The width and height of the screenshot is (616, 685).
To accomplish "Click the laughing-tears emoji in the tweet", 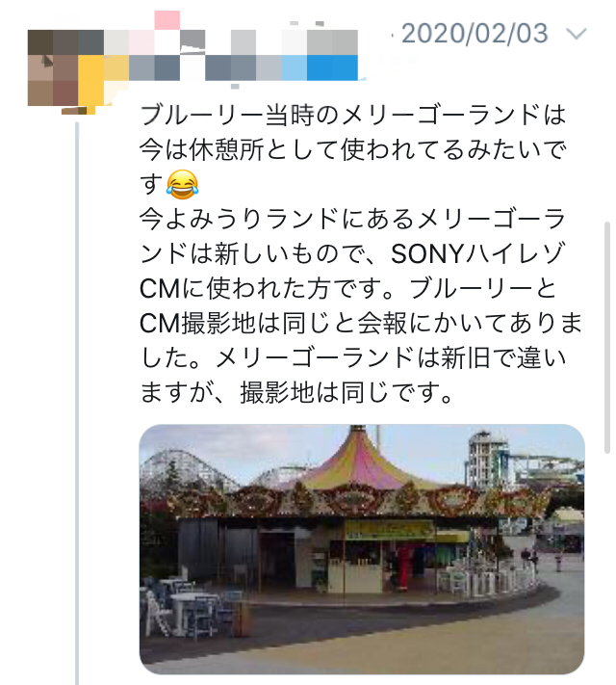I will 183,185.
